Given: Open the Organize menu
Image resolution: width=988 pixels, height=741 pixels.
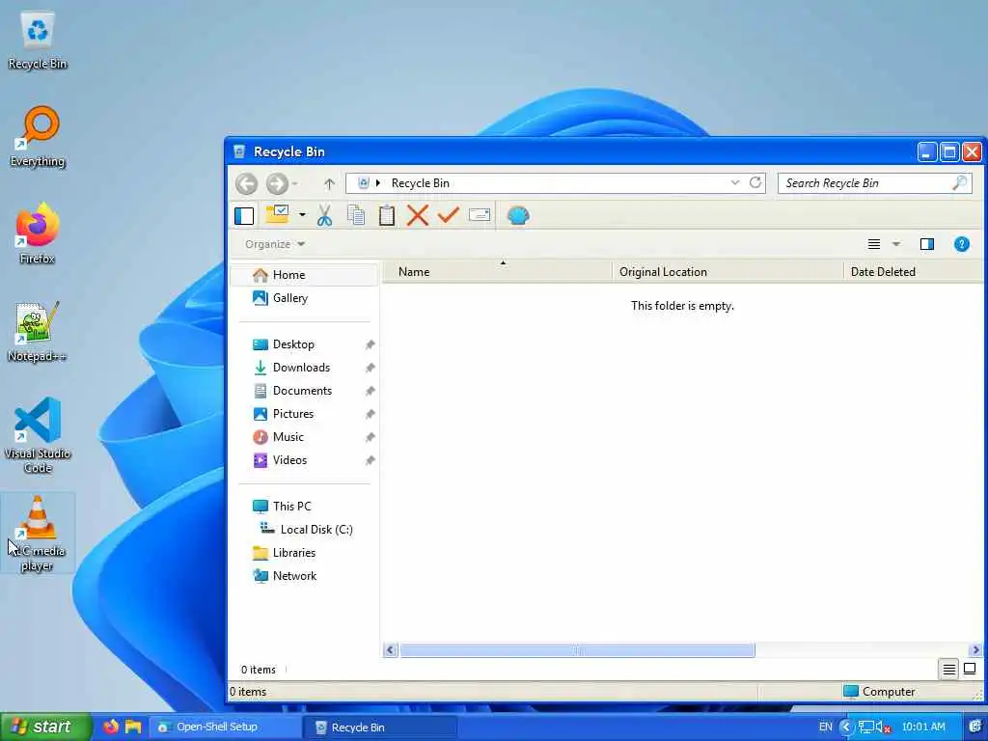Looking at the screenshot, I should [x=275, y=244].
